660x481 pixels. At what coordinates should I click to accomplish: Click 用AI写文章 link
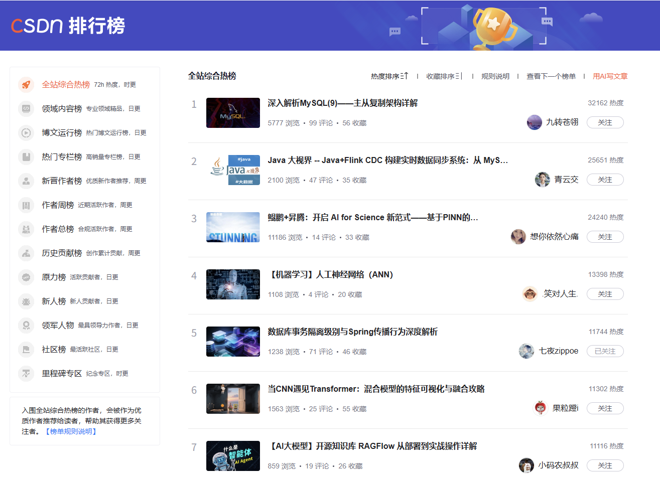tap(610, 76)
